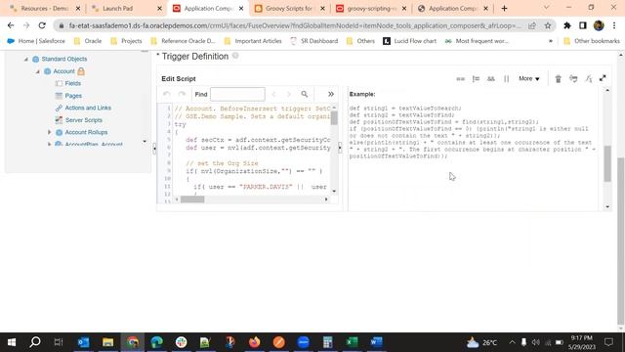Open File Explorer from the taskbar
Screen dimensions: 625x352
107,342
